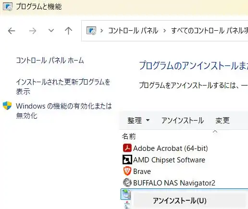Click the selected program's icon in list

tap(126, 194)
